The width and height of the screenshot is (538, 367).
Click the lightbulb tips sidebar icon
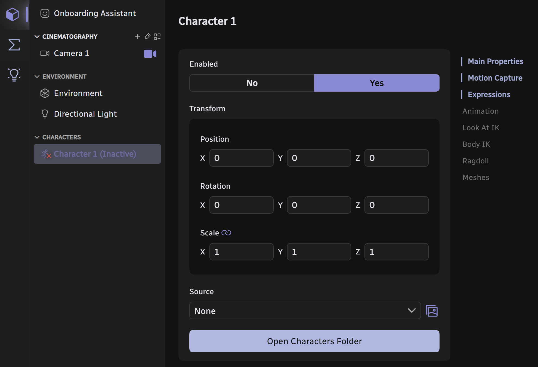coord(14,74)
